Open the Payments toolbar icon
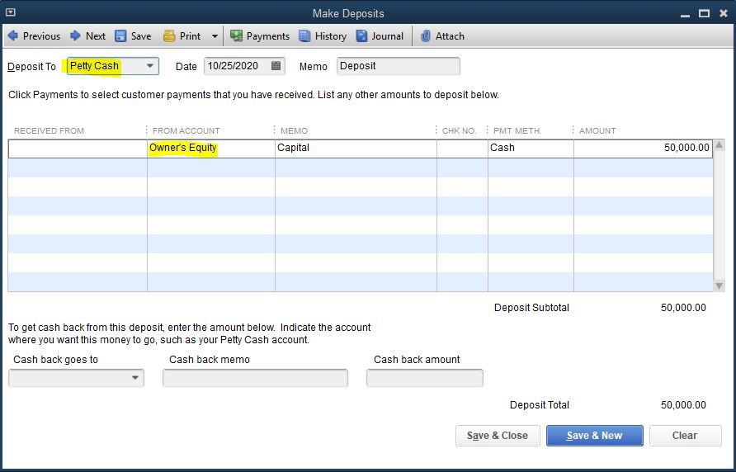Screen dimensions: 736x472 [236, 36]
